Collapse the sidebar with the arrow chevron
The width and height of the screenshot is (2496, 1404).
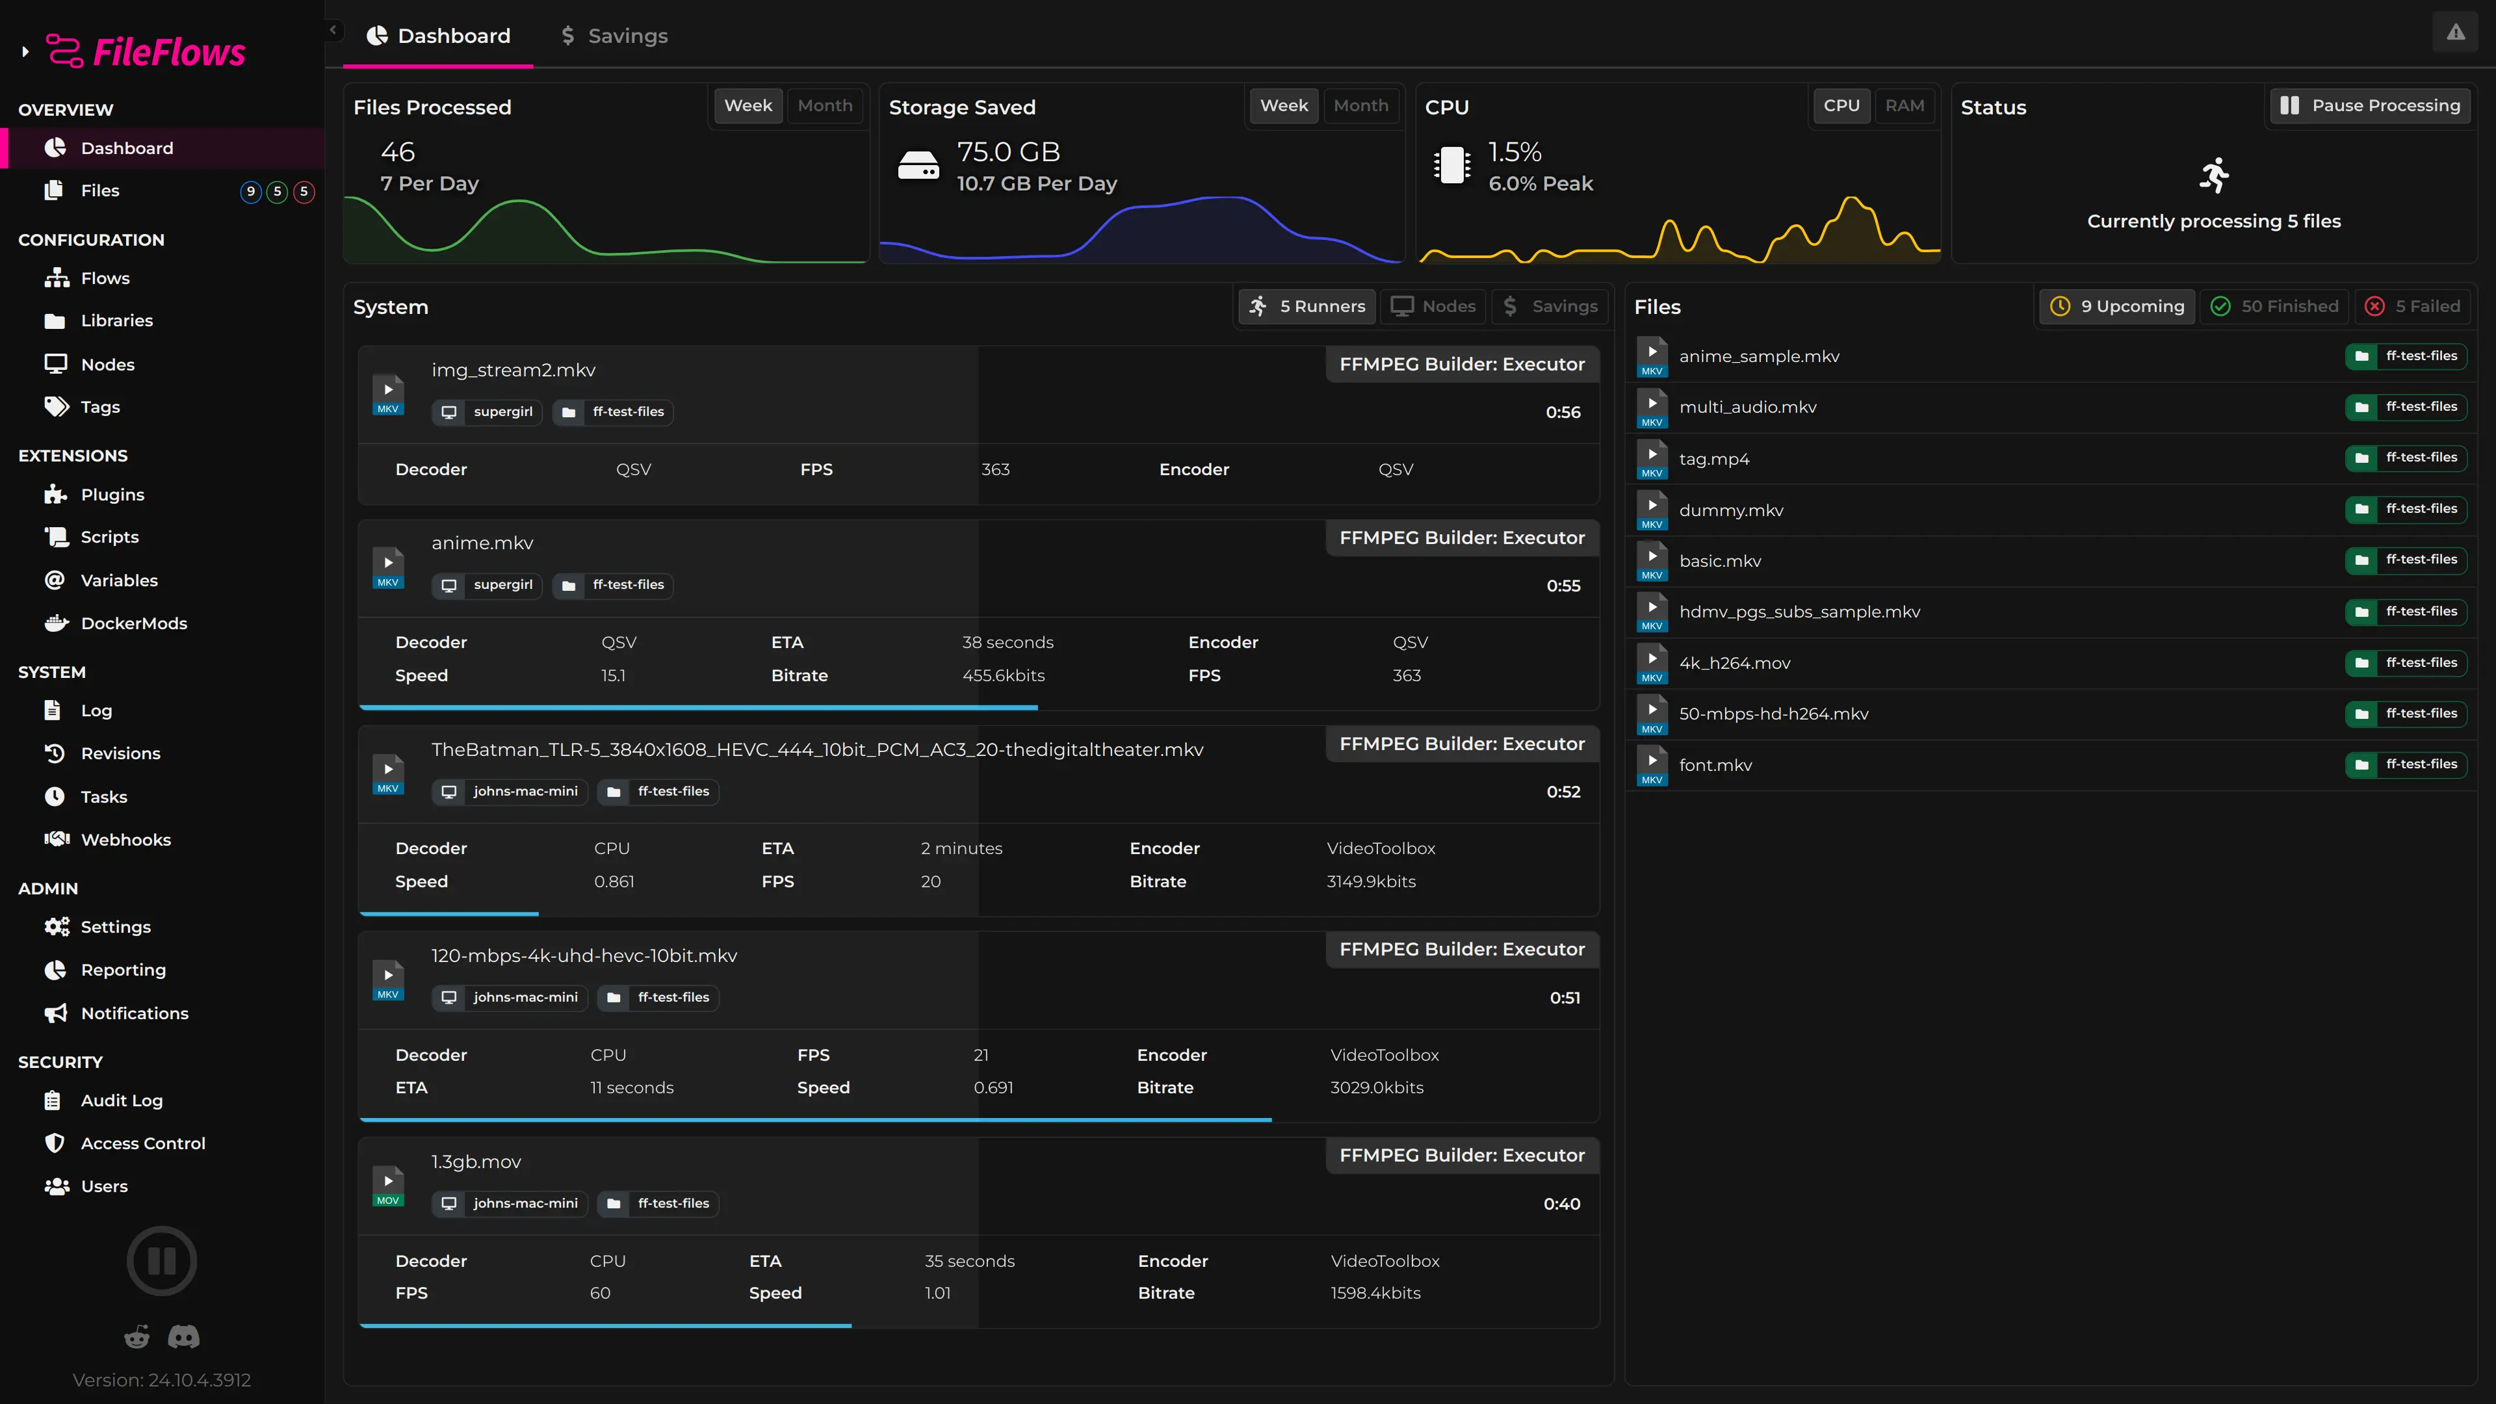click(x=333, y=30)
